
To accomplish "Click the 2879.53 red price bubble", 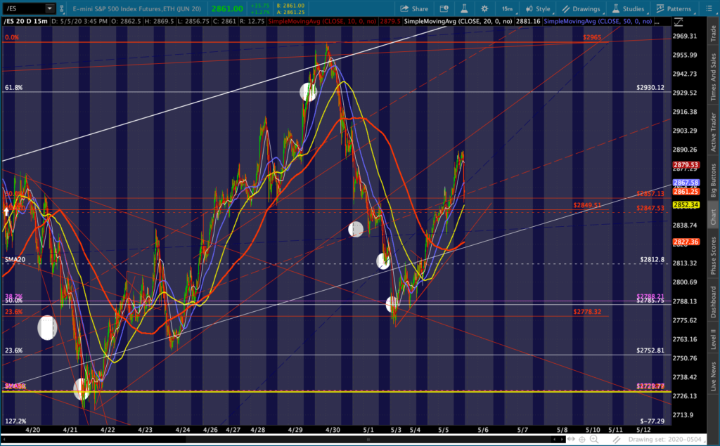I will 686,165.
